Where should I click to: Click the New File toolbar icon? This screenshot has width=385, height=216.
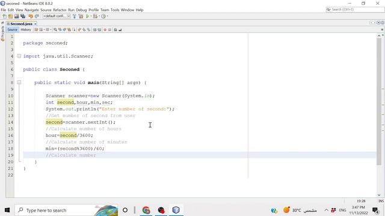[4, 16]
